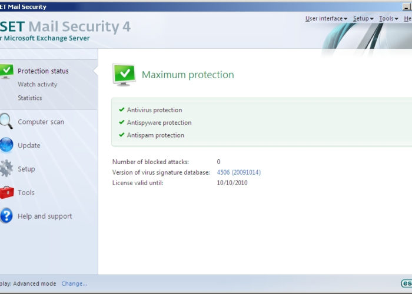Open the Tools dropdown in top menu
Viewport: 412px width, 294px height.
(x=388, y=19)
